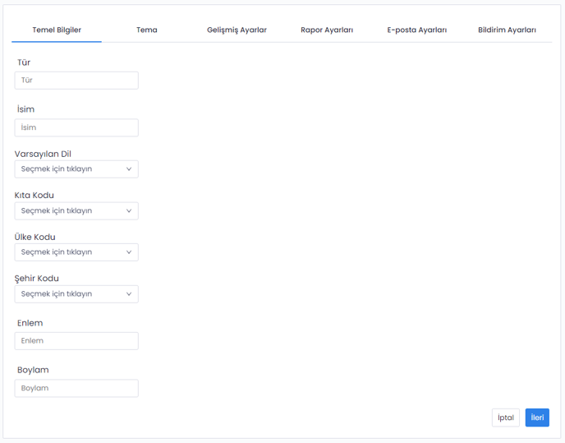
Task: Open the Bildirim Ayarları tab
Action: coord(507,30)
